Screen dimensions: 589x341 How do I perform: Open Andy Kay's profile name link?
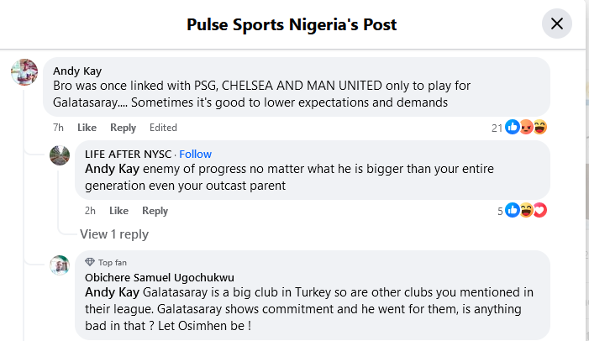tap(76, 71)
